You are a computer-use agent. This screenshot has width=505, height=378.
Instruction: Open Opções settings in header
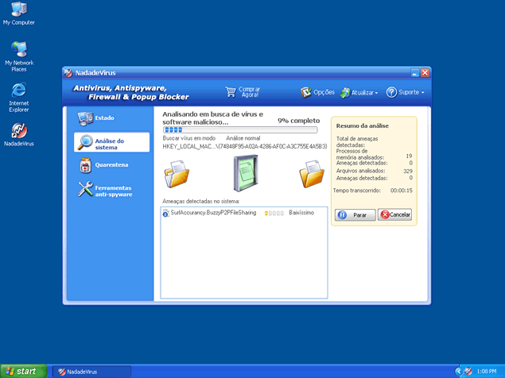[317, 92]
